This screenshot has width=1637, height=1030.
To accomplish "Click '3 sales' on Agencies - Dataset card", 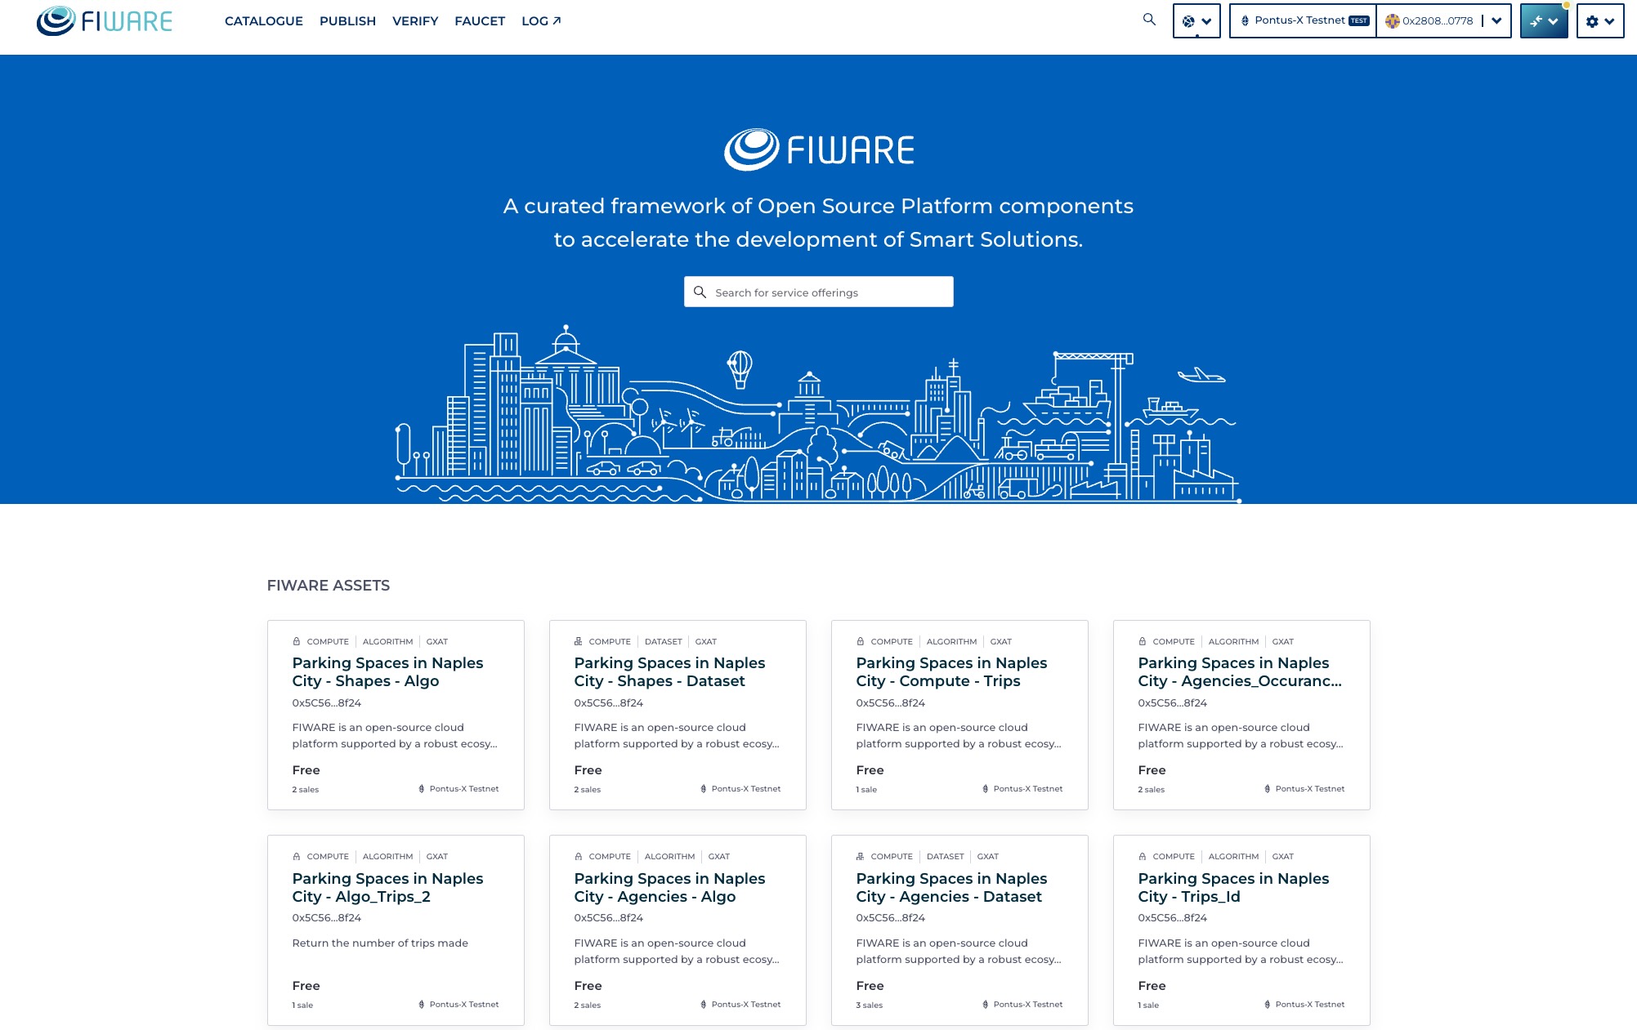I will click(x=870, y=1005).
